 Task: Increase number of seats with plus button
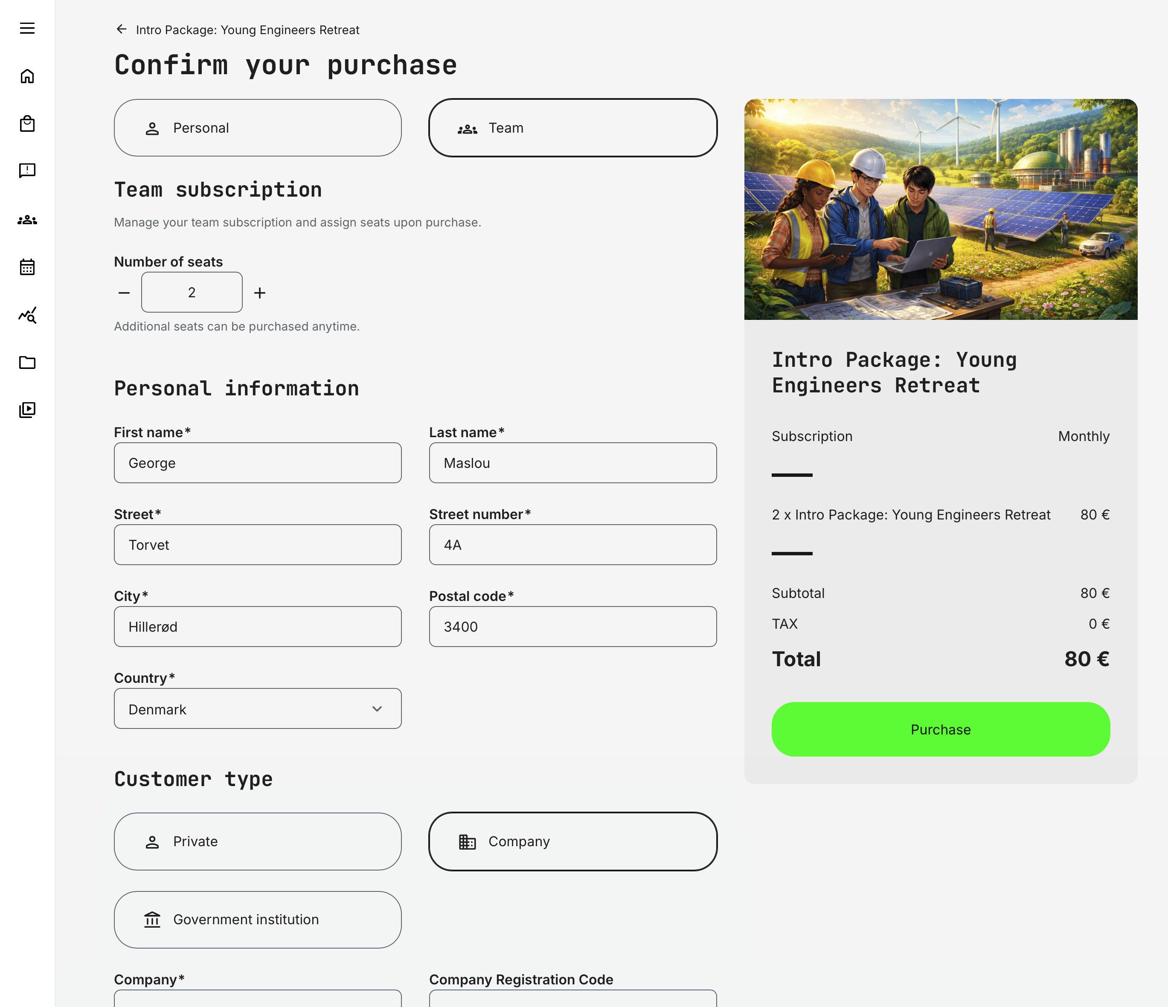[260, 292]
